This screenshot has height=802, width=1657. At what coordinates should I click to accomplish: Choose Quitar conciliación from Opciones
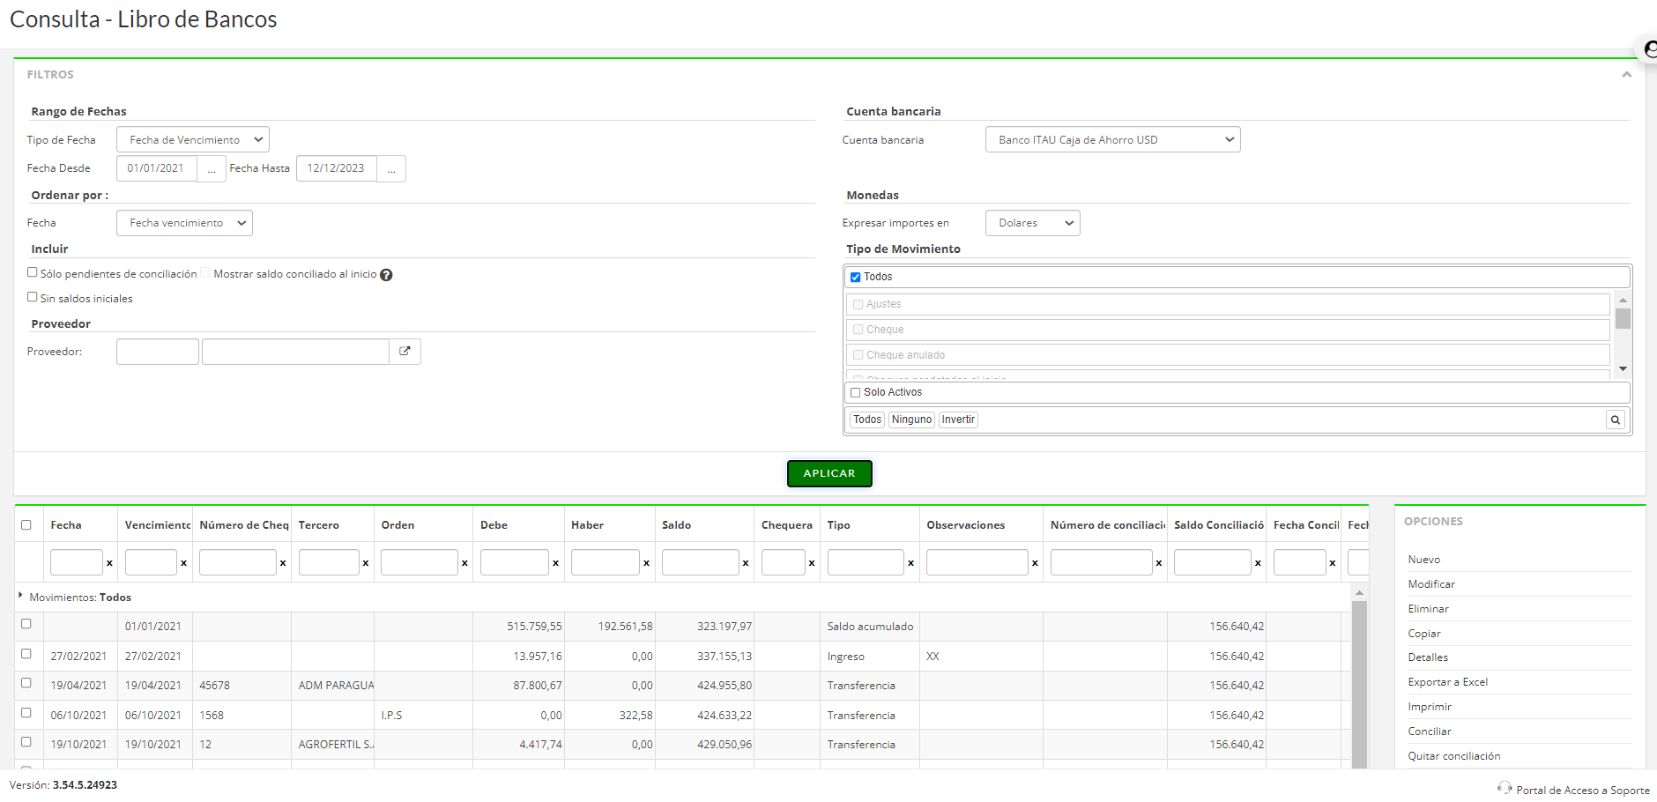1454,756
